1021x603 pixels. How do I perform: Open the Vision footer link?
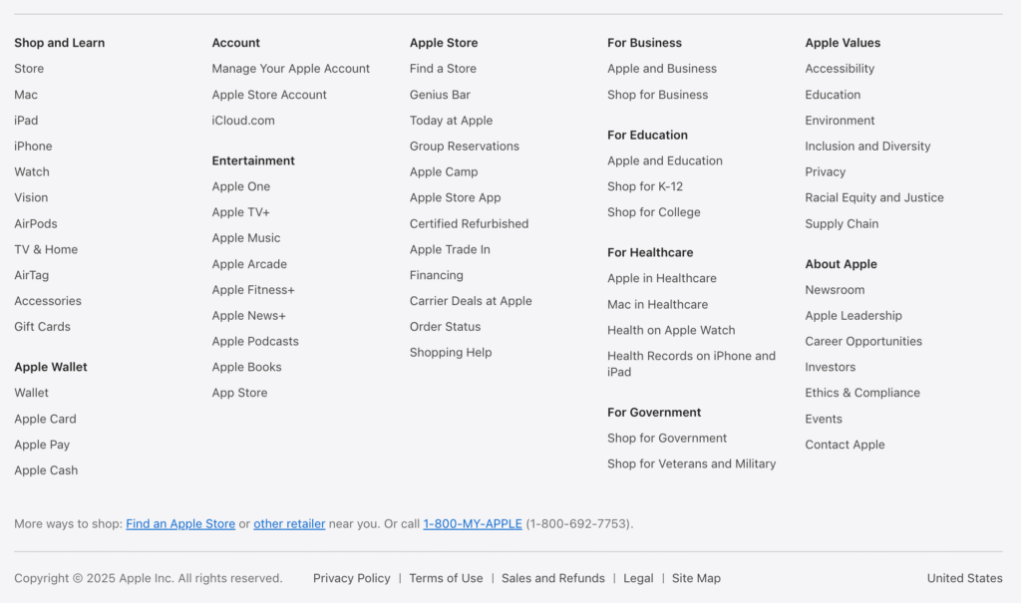tap(31, 197)
